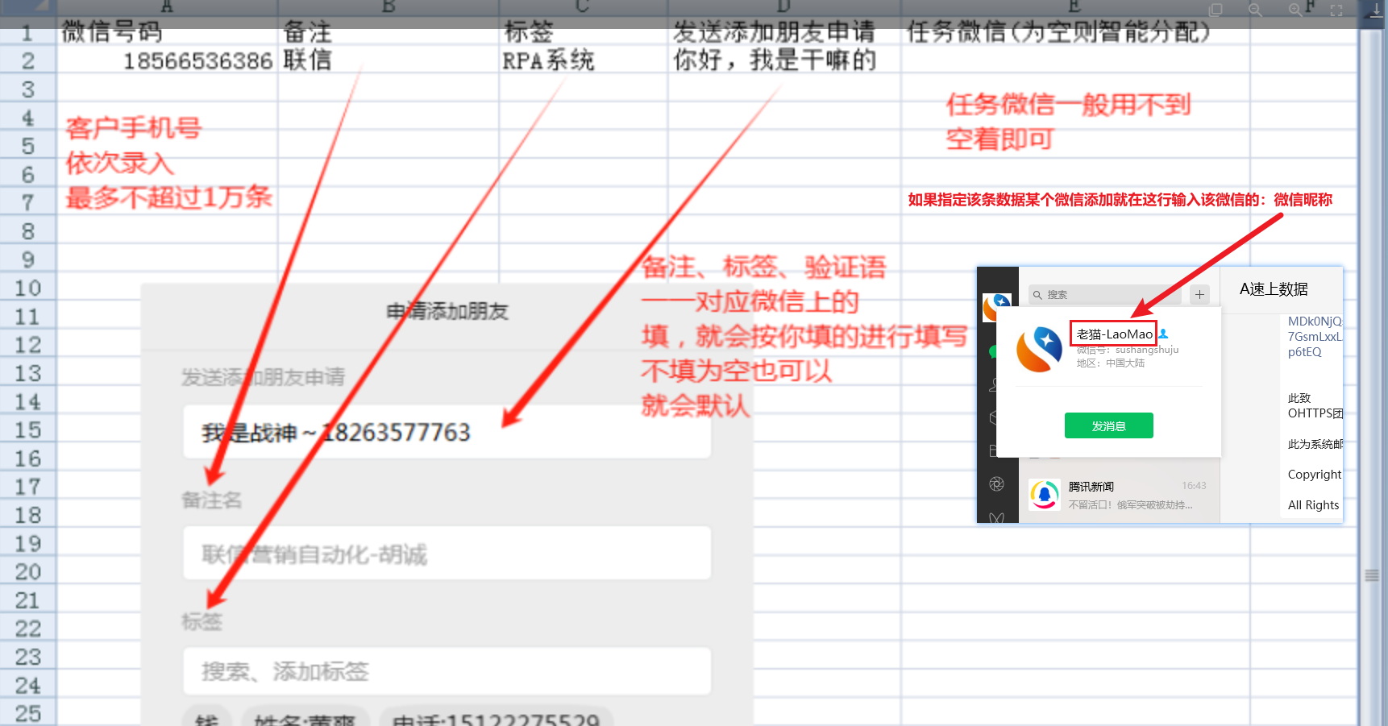This screenshot has width=1388, height=726.
Task: Click the MDk0NjQ blue link text
Action: pyautogui.click(x=1315, y=322)
